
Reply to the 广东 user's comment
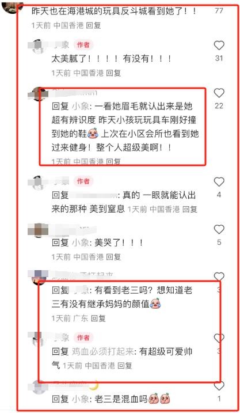click(x=98, y=318)
